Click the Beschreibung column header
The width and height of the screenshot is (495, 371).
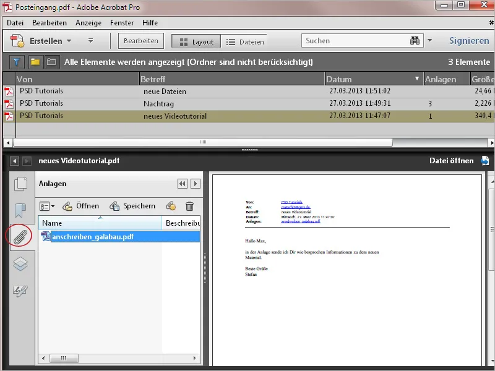point(181,223)
